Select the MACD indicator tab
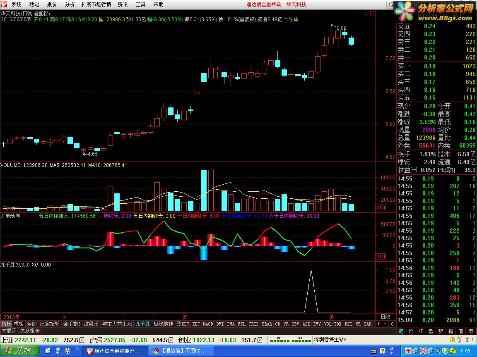The height and width of the screenshot is (357, 477). pos(208,324)
